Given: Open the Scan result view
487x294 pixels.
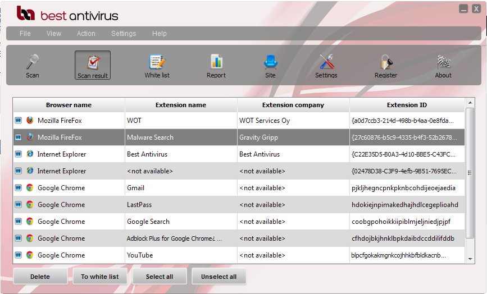Looking at the screenshot, I should 93,65.
